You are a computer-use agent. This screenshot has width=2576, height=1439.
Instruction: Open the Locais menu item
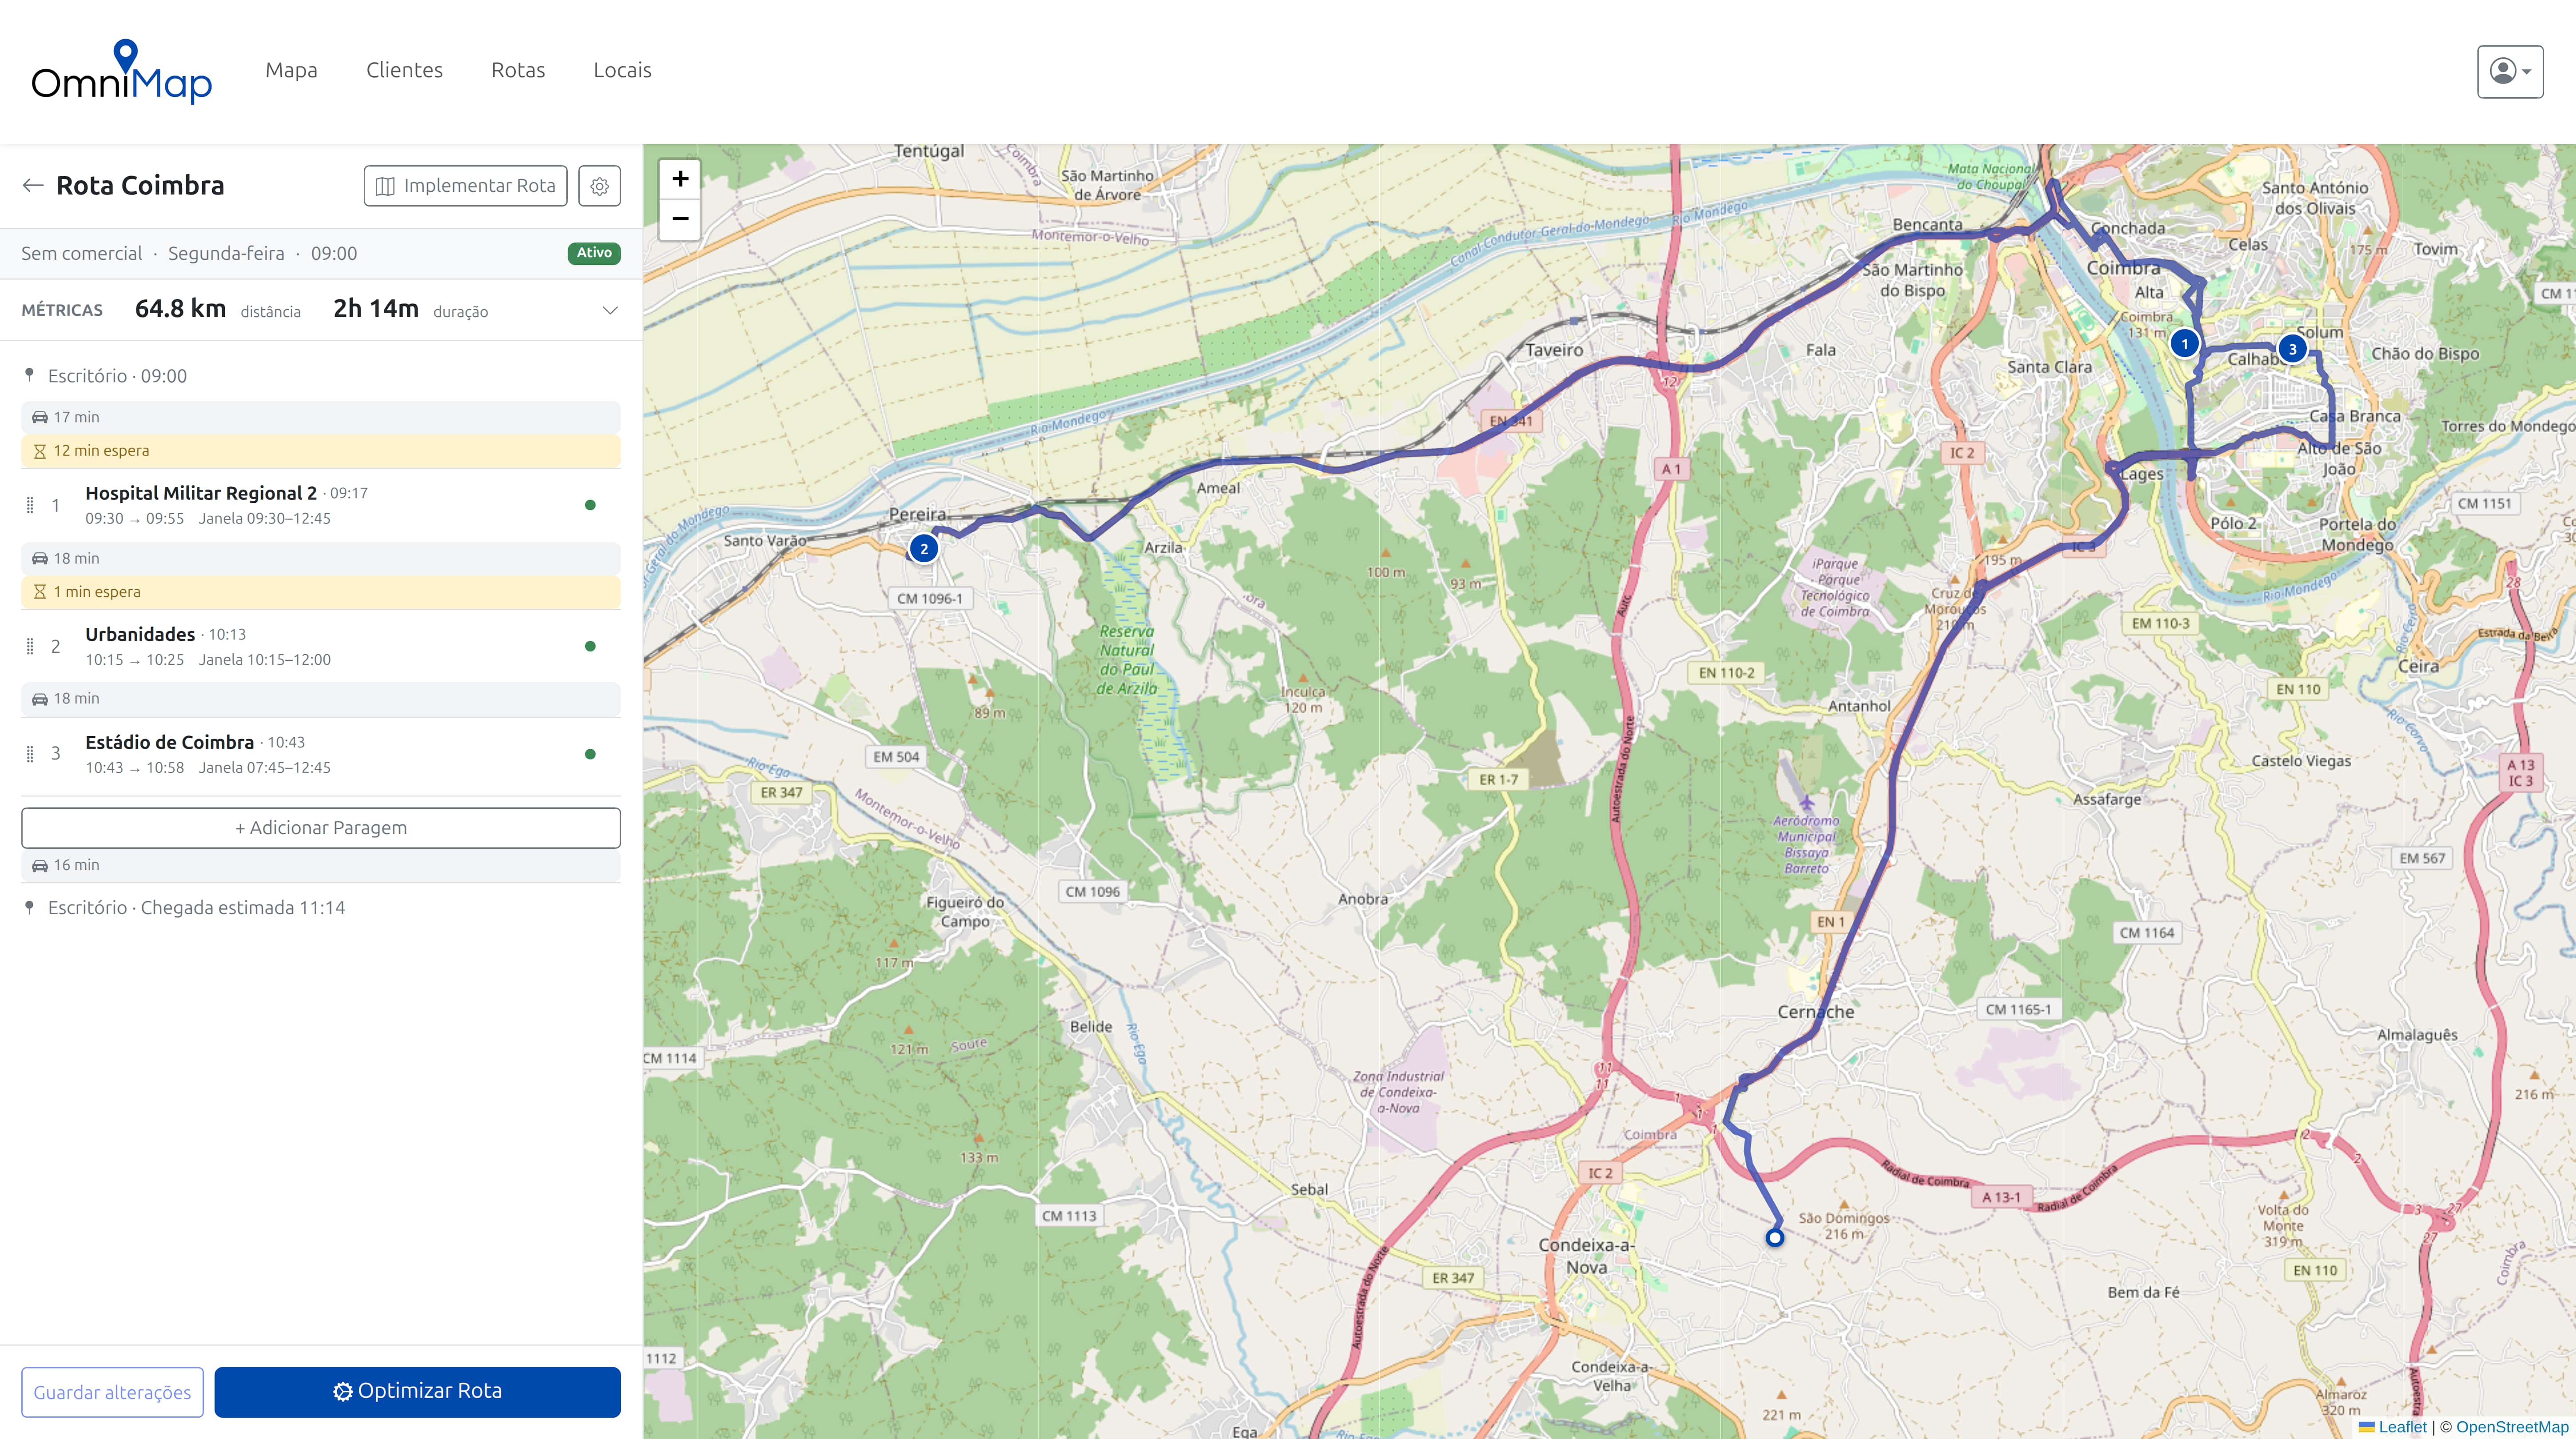tap(622, 70)
